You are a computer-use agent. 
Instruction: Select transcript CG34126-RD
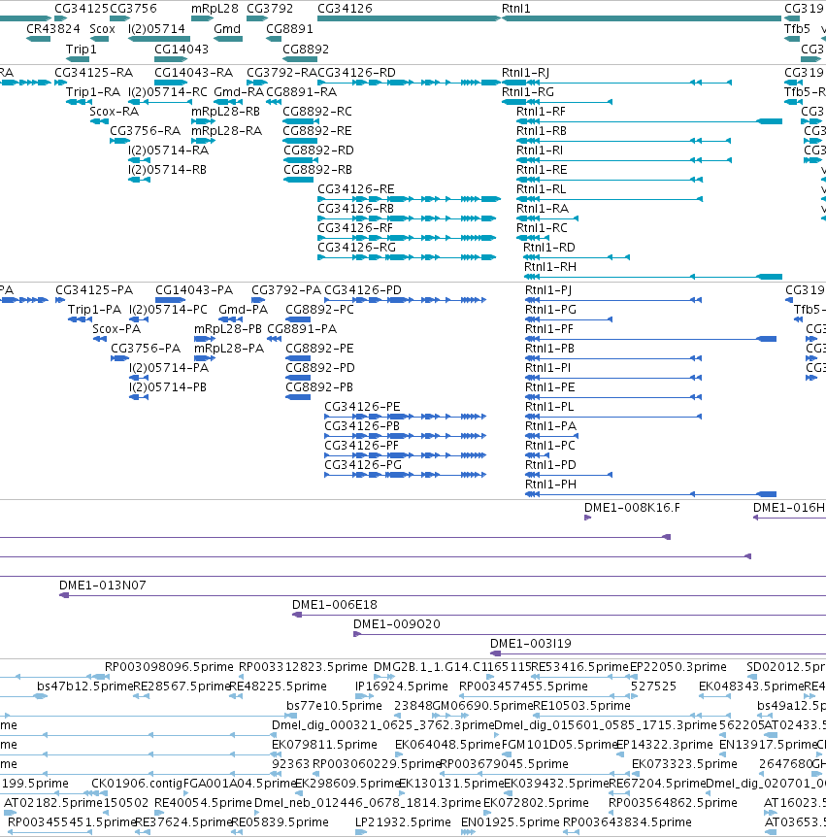click(356, 73)
